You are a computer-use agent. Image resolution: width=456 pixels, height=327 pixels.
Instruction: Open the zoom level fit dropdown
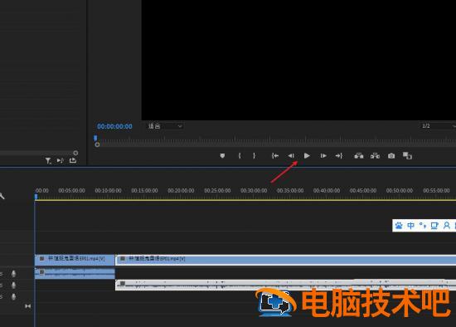click(x=165, y=126)
